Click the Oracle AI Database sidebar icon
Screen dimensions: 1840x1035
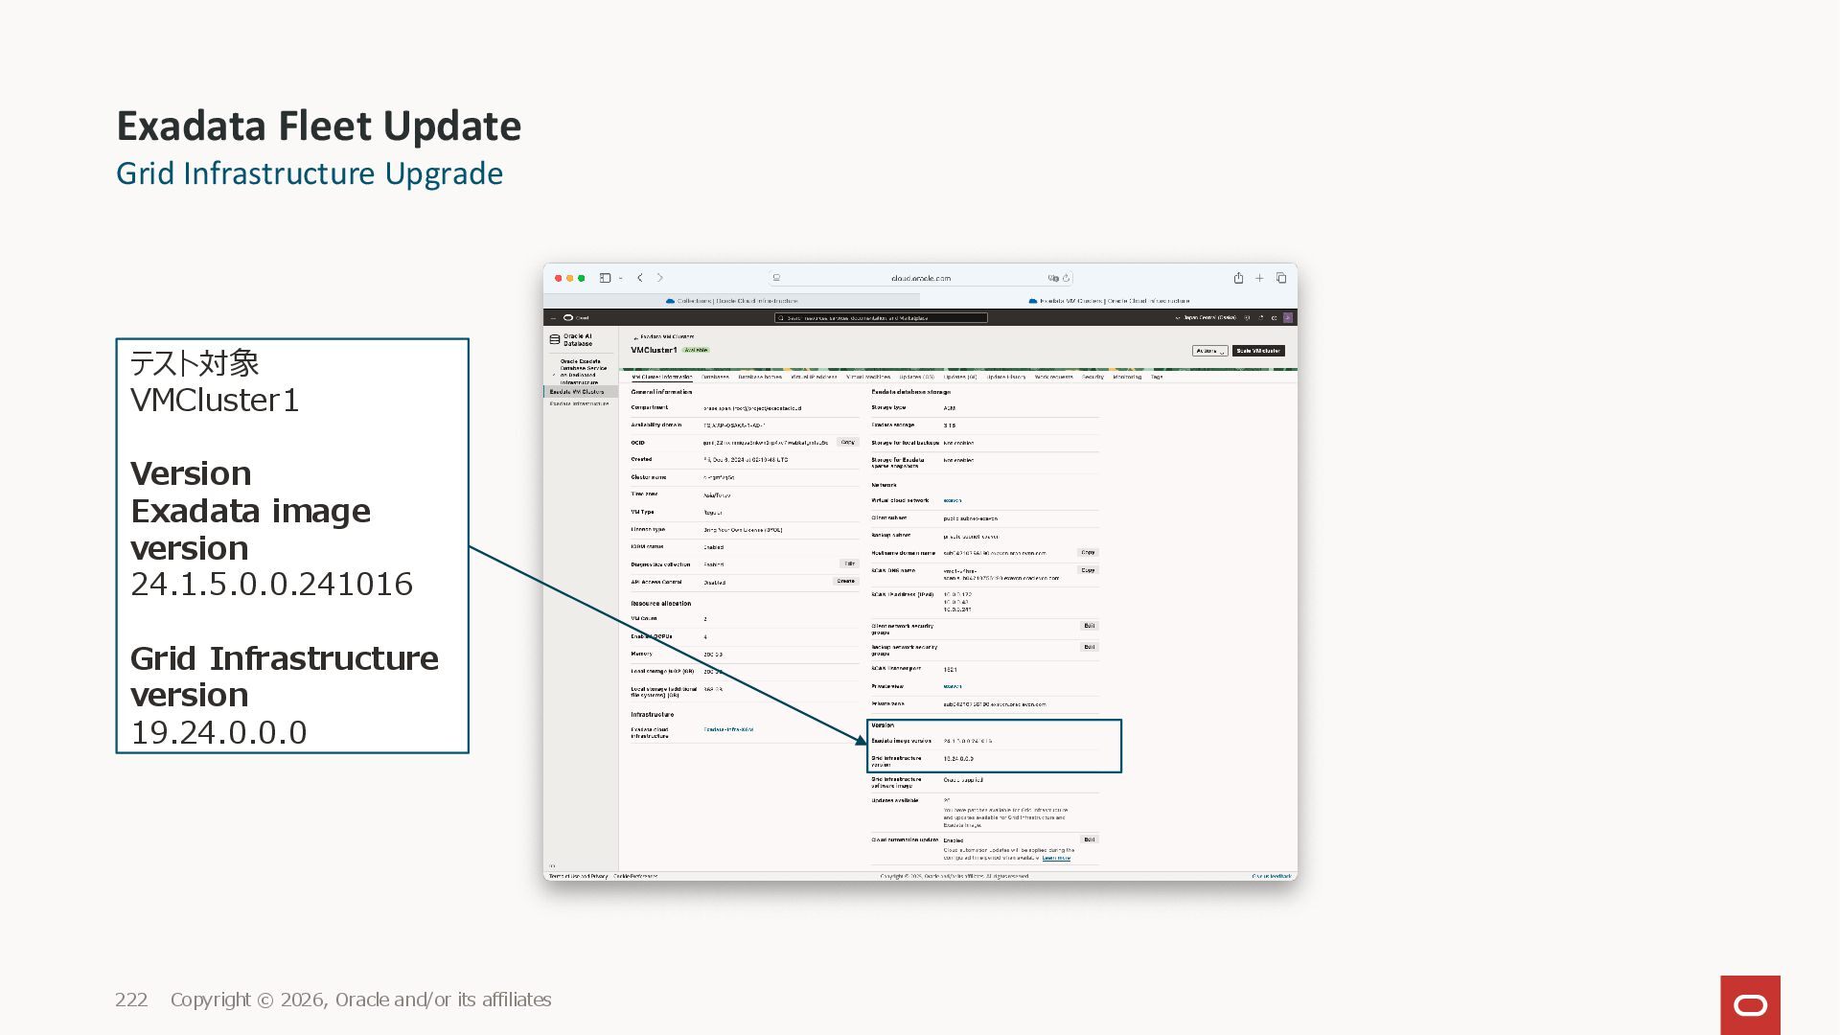[x=555, y=339]
